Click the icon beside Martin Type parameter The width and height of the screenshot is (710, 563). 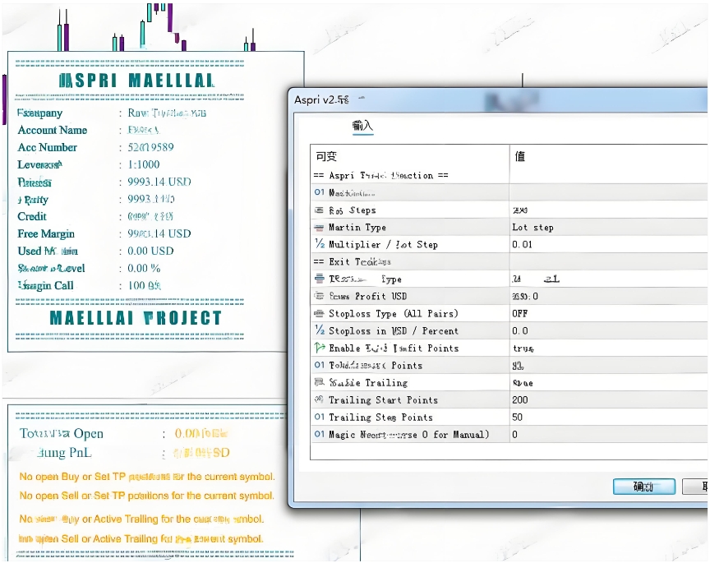point(320,228)
